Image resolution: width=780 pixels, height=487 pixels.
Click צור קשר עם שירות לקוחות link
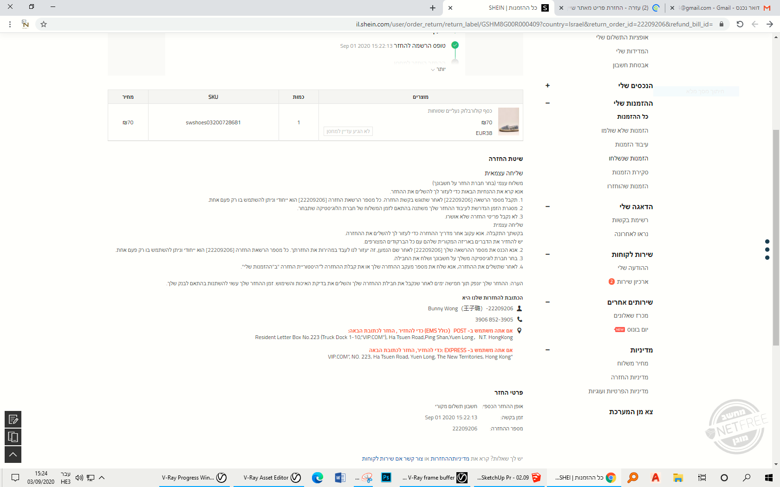pos(392,459)
